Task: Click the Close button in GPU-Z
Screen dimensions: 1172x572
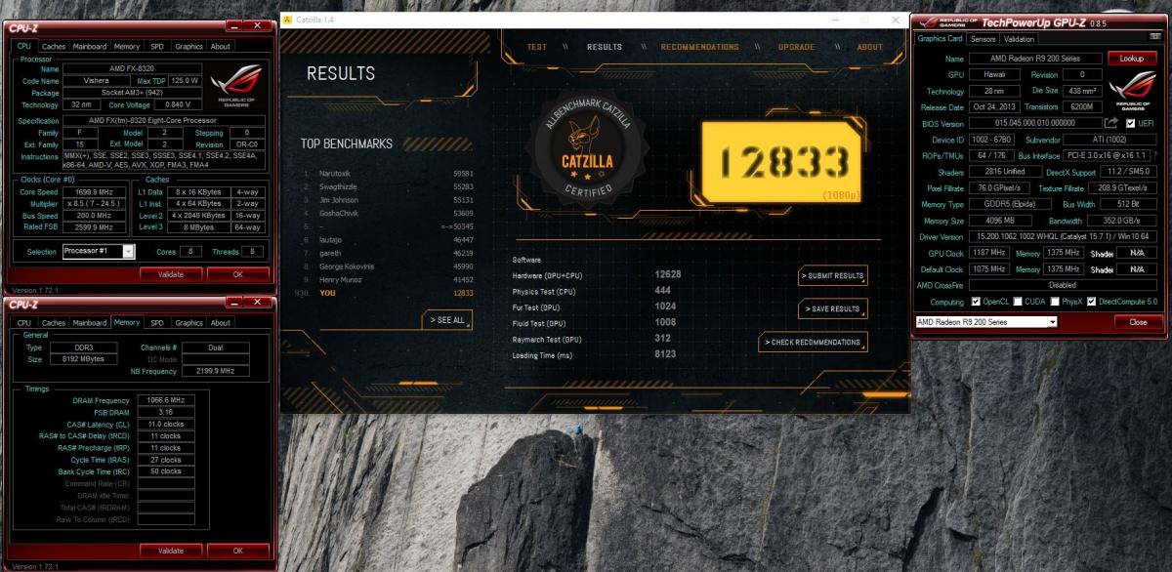Action: coord(1138,321)
